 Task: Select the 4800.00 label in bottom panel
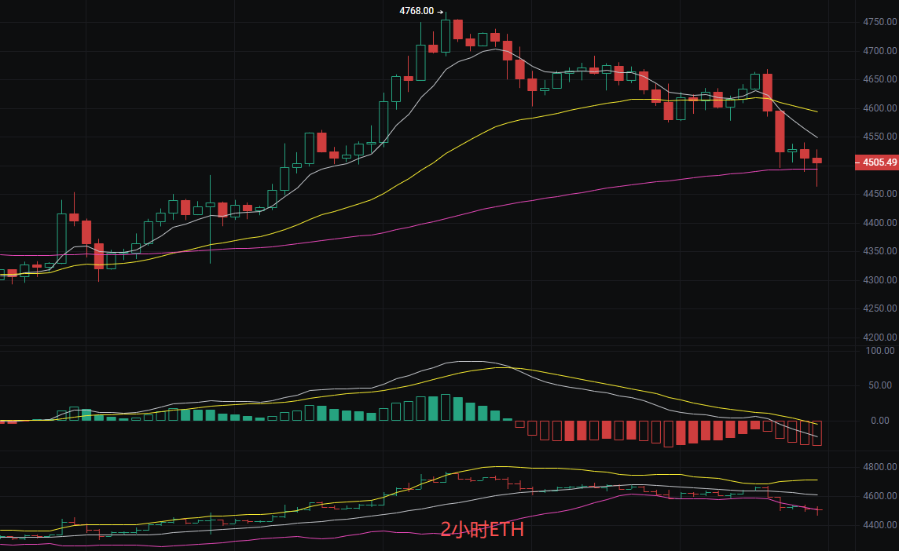[880, 467]
